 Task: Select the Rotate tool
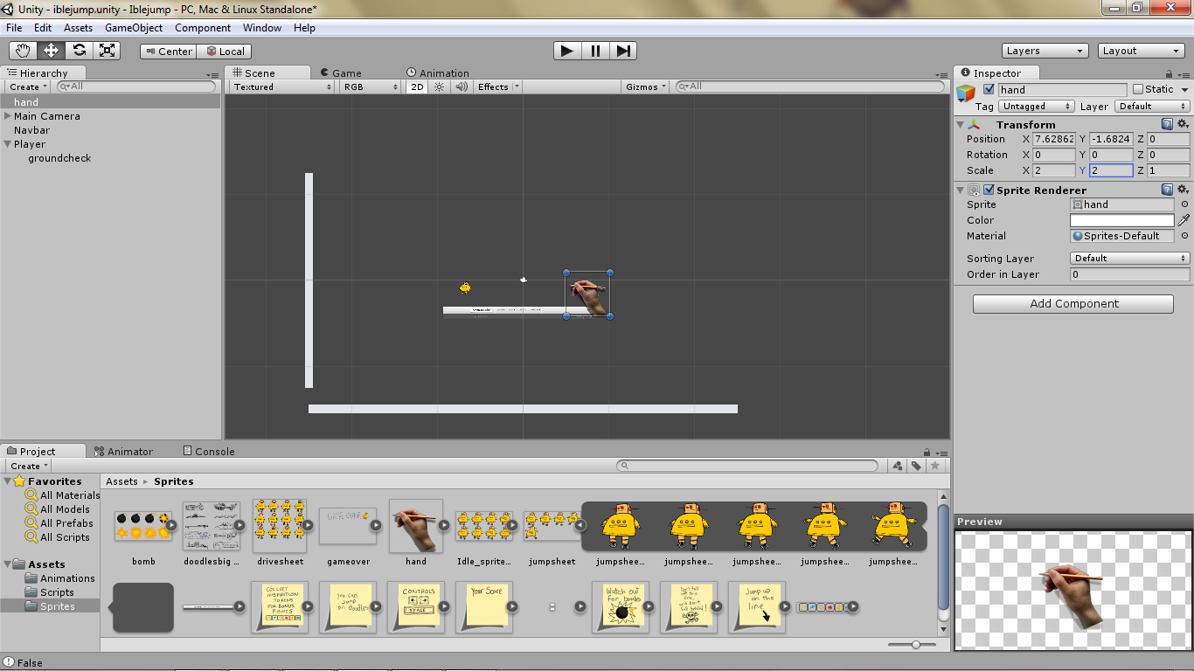coord(79,50)
